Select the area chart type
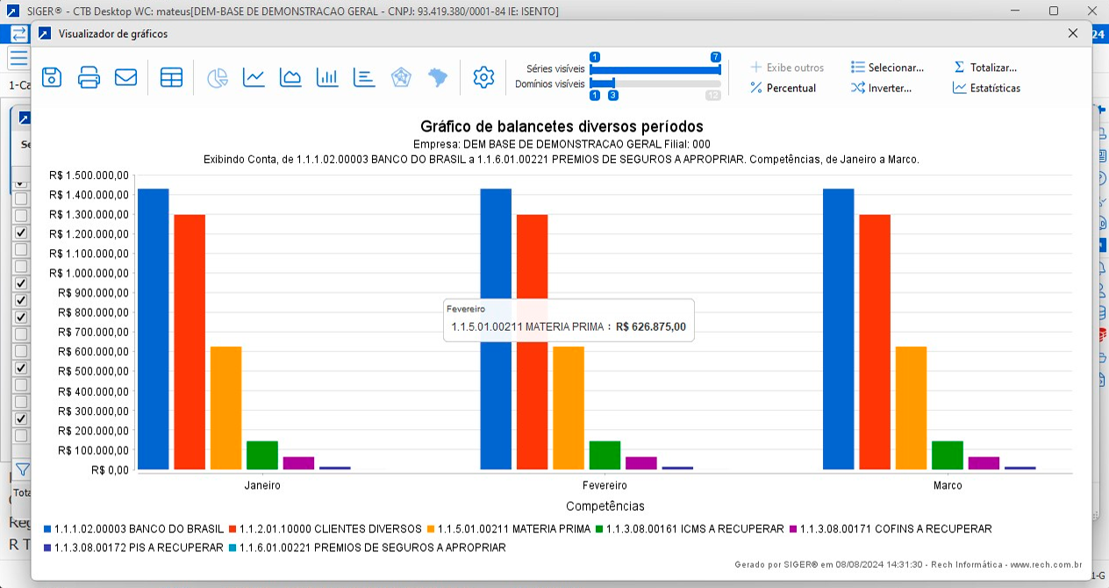 click(290, 77)
